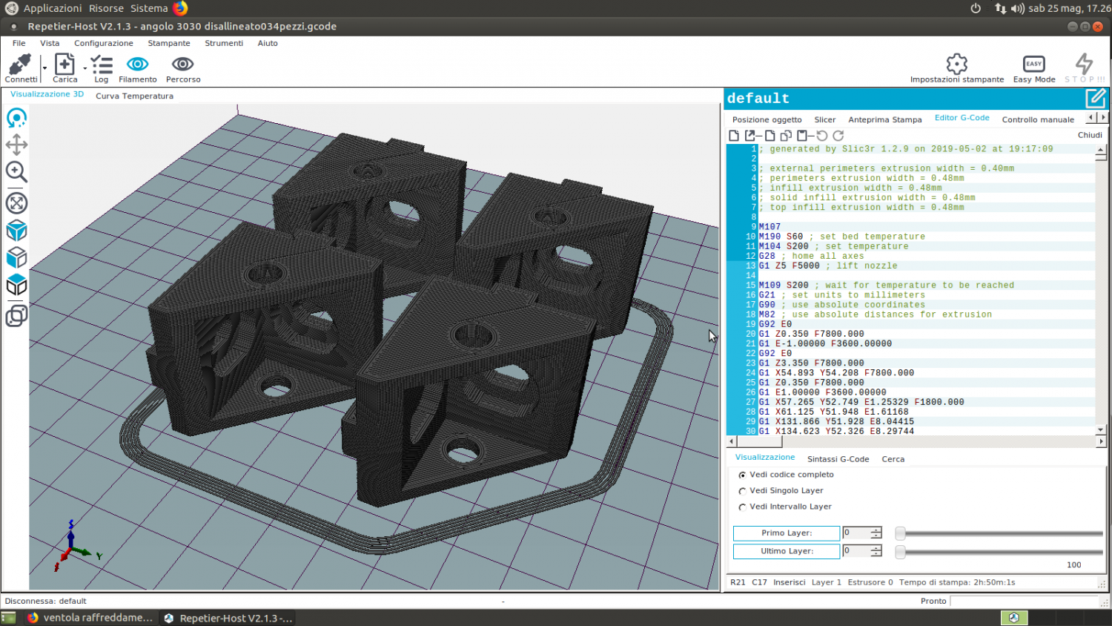Redo G-Code edit
Viewport: 1112px width, 626px height.
tap(838, 136)
